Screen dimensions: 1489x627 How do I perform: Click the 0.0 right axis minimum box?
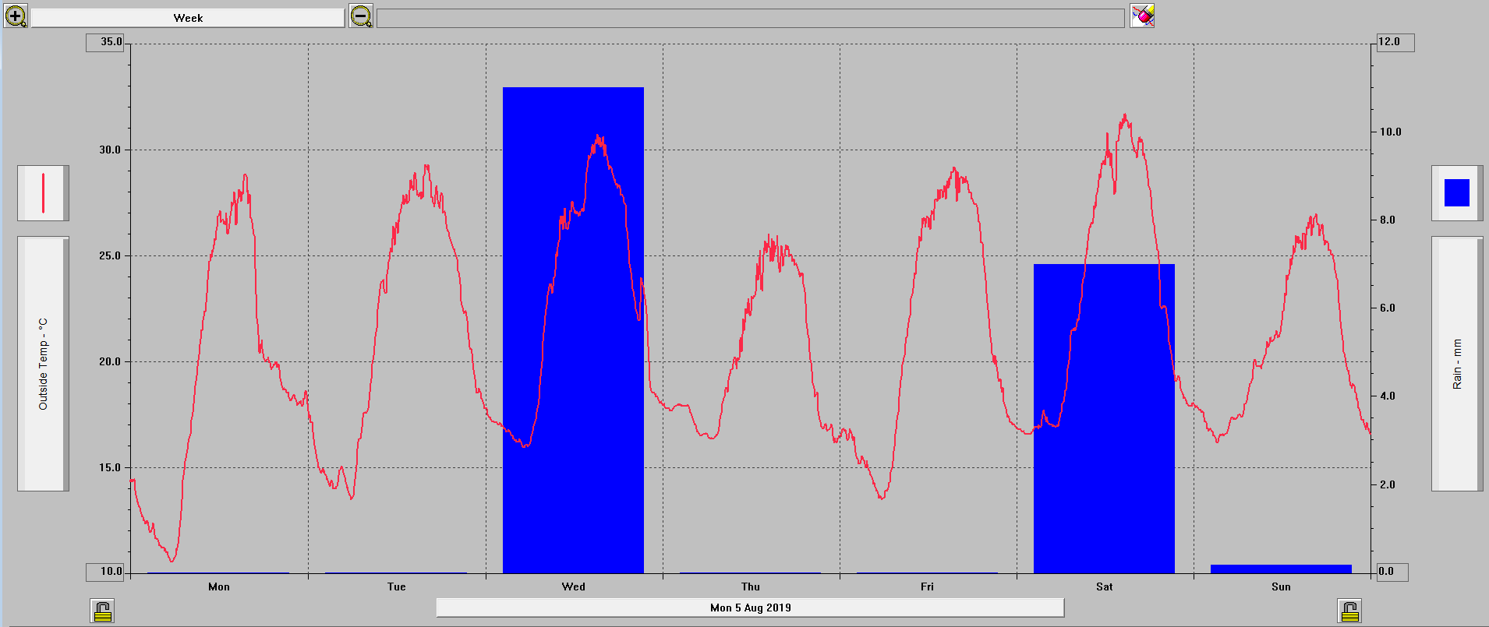click(1391, 572)
